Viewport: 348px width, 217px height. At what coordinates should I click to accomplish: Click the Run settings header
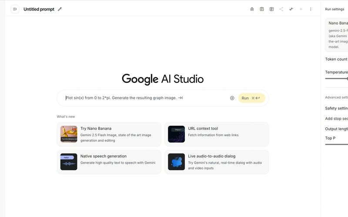[x=335, y=9]
